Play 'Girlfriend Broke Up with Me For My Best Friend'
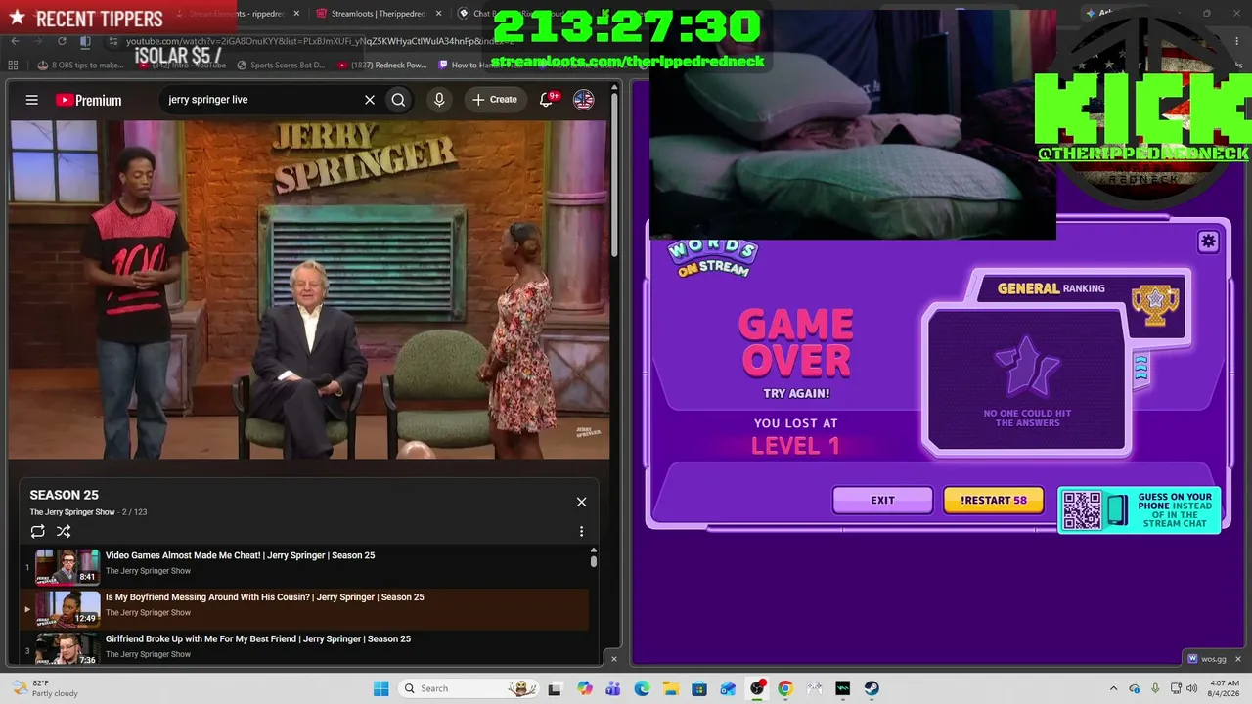This screenshot has height=704, width=1252. (258, 639)
